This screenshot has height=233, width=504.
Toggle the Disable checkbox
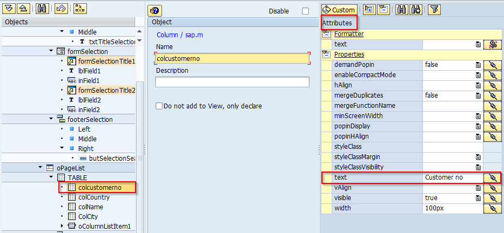pyautogui.click(x=306, y=11)
